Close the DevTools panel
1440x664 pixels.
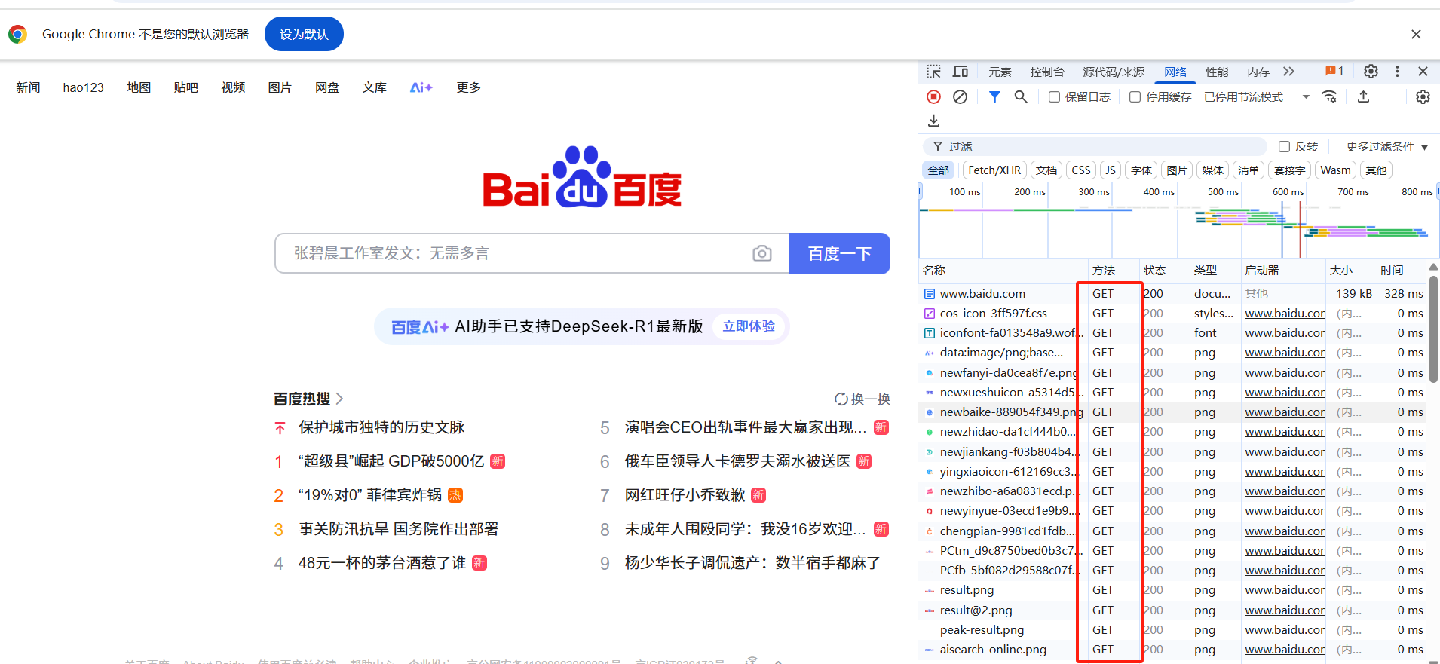[x=1423, y=71]
